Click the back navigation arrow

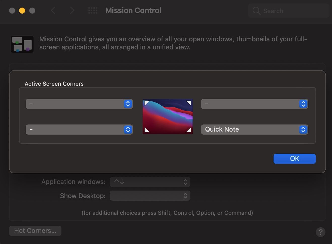pyautogui.click(x=53, y=10)
